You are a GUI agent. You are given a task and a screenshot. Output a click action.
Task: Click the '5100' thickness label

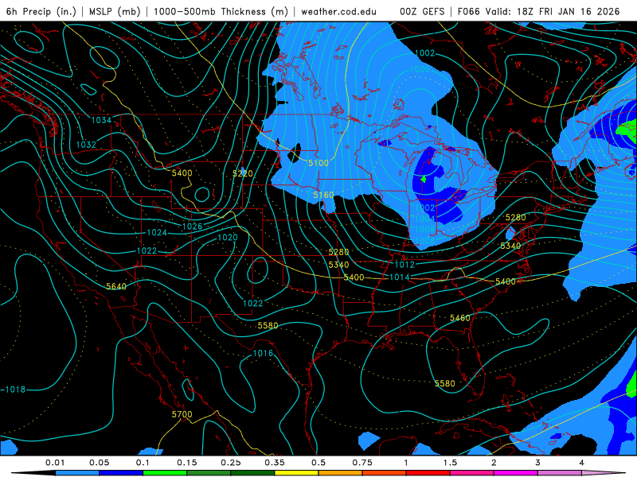click(318, 163)
